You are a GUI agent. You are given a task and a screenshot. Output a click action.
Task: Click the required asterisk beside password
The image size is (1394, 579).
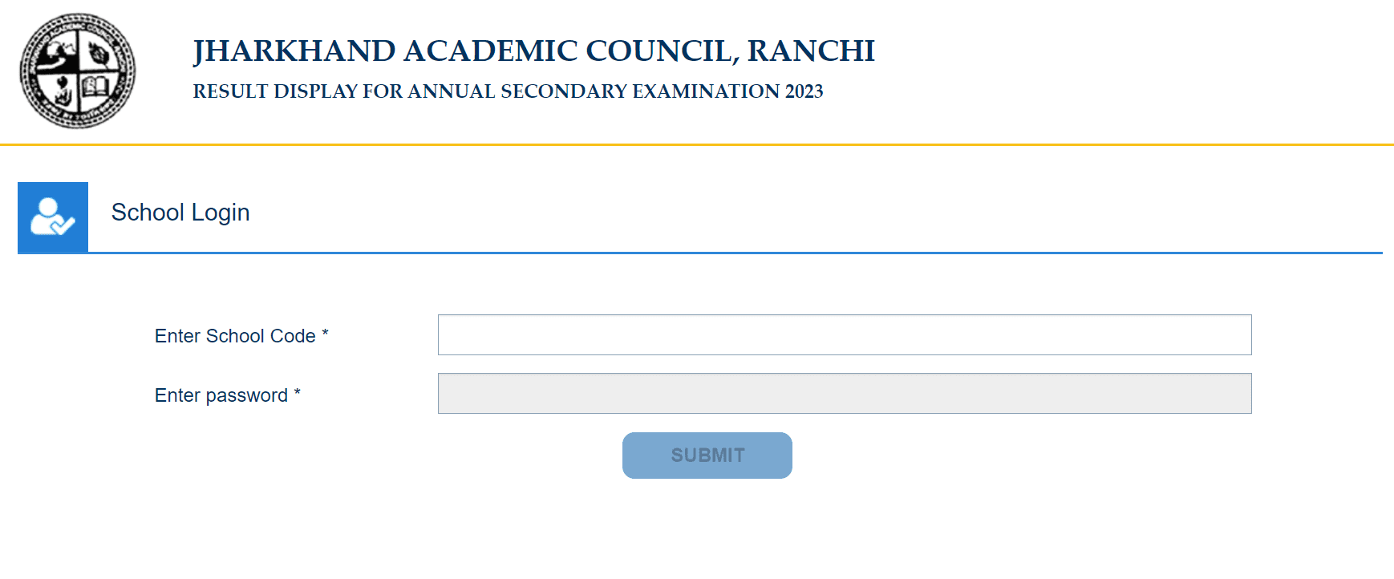(x=297, y=391)
